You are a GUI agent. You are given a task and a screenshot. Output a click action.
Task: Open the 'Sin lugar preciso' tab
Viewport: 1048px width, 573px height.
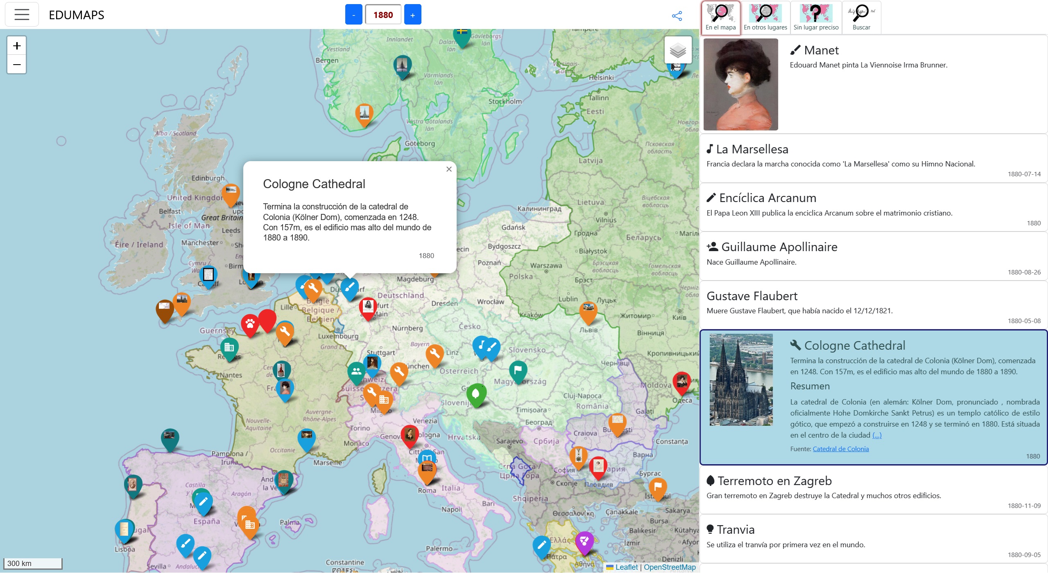(816, 17)
